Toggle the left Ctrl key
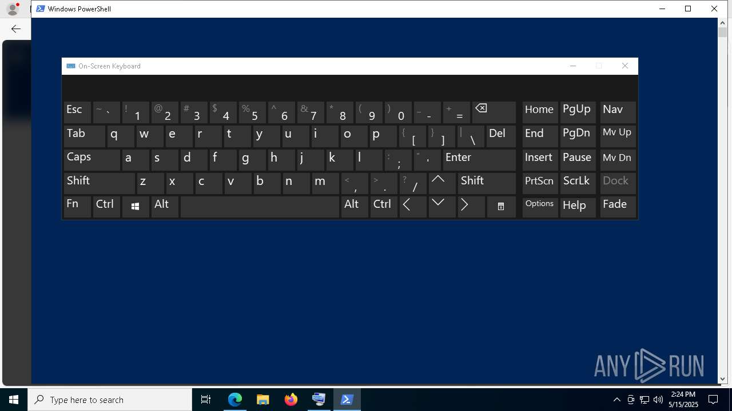The height and width of the screenshot is (411, 732). (106, 207)
